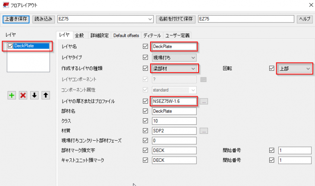Image resolution: width=315 pixels, height=186 pixels.
Task: Toggle 開始番号 checkbox in キャストユニット row
Action: [271, 160]
